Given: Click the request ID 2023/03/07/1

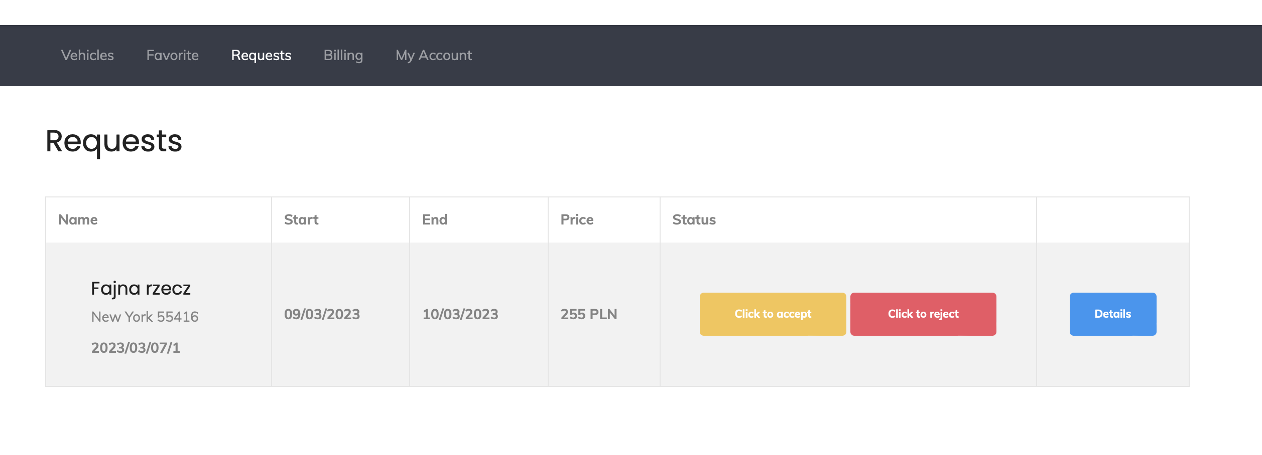Looking at the screenshot, I should (x=136, y=348).
